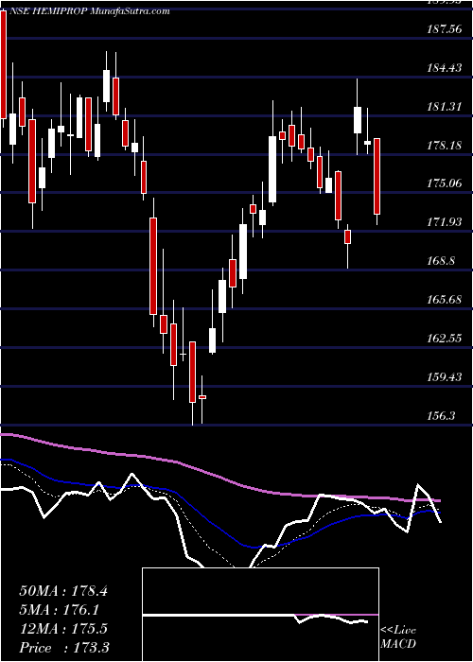Click the Price : 173.3 readout
Image resolution: width=473 pixels, height=662 pixels.
(63, 648)
